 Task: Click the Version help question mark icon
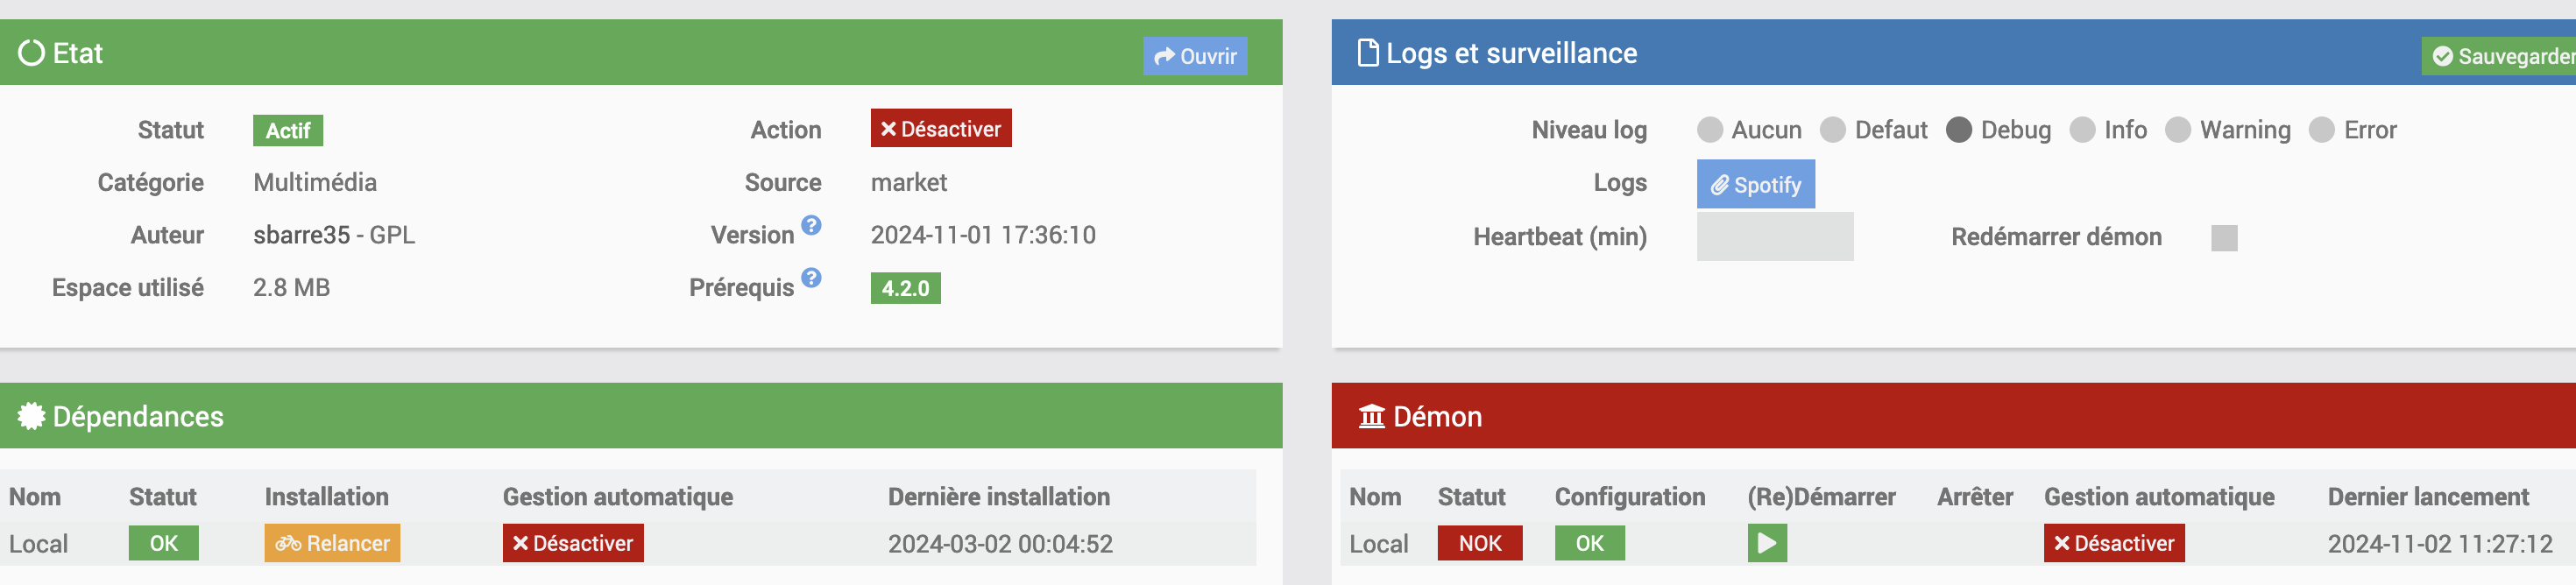point(811,225)
